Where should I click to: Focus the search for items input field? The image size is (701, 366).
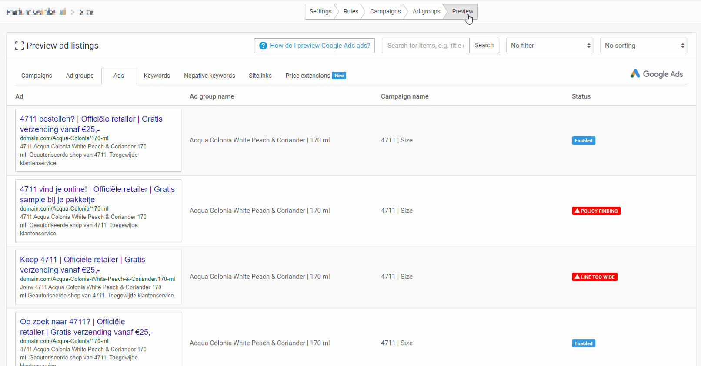point(425,46)
